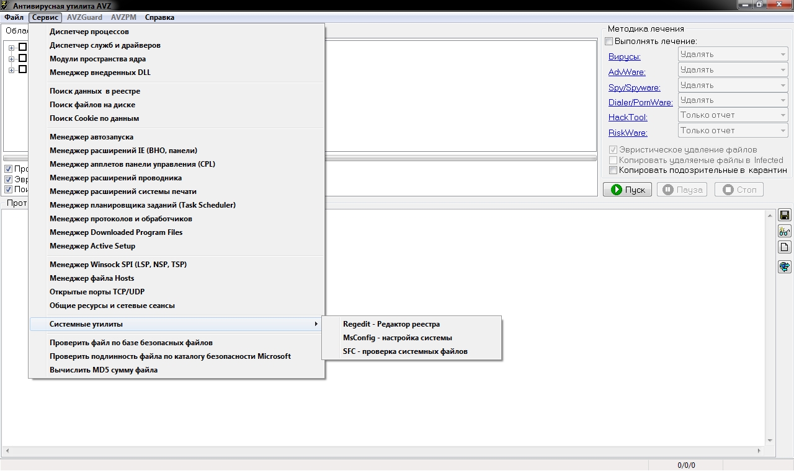Launch "MsConfig - настройка системы"
Viewport: 794px width, 471px height.
click(x=411, y=338)
